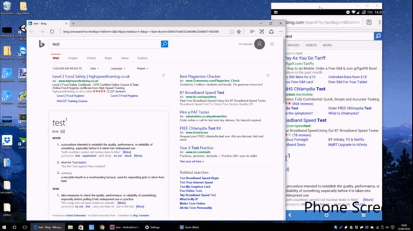The height and width of the screenshot is (231, 413).
Task: Expand the Date filter dropdown
Action: coord(94,69)
